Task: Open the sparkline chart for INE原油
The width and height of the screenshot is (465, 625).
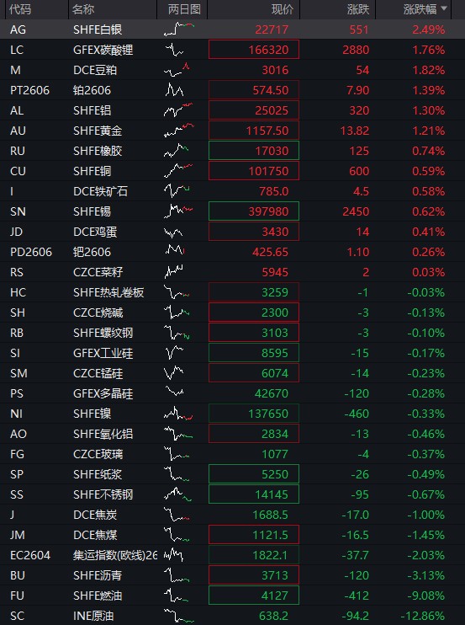Action: (179, 616)
